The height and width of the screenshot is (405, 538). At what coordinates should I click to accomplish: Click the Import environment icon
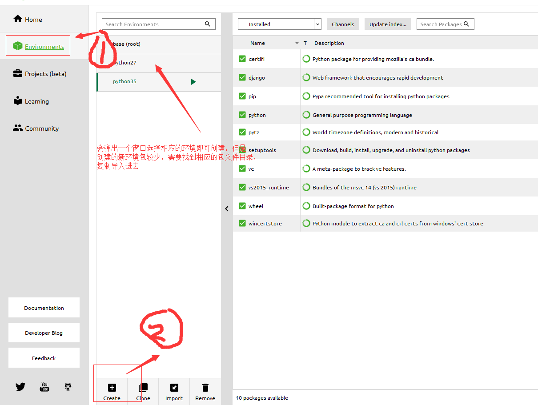point(174,388)
